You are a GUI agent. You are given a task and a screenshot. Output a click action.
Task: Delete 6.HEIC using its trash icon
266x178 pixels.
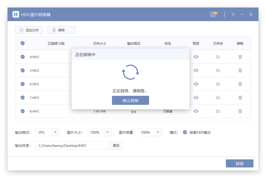[240, 84]
